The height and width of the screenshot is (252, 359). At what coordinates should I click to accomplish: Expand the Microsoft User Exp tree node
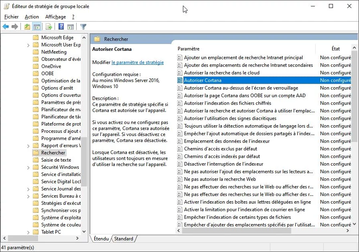pyautogui.click(x=28, y=45)
